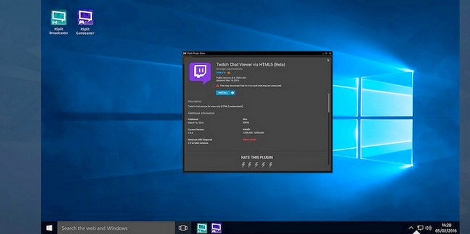The width and height of the screenshot is (470, 234).
Task: Open Task View on the taskbar
Action: click(x=183, y=228)
